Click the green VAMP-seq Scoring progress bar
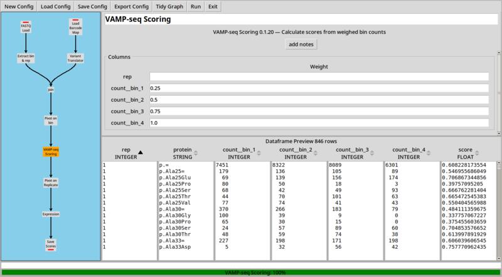The image size is (502, 277). pyautogui.click(x=251, y=273)
